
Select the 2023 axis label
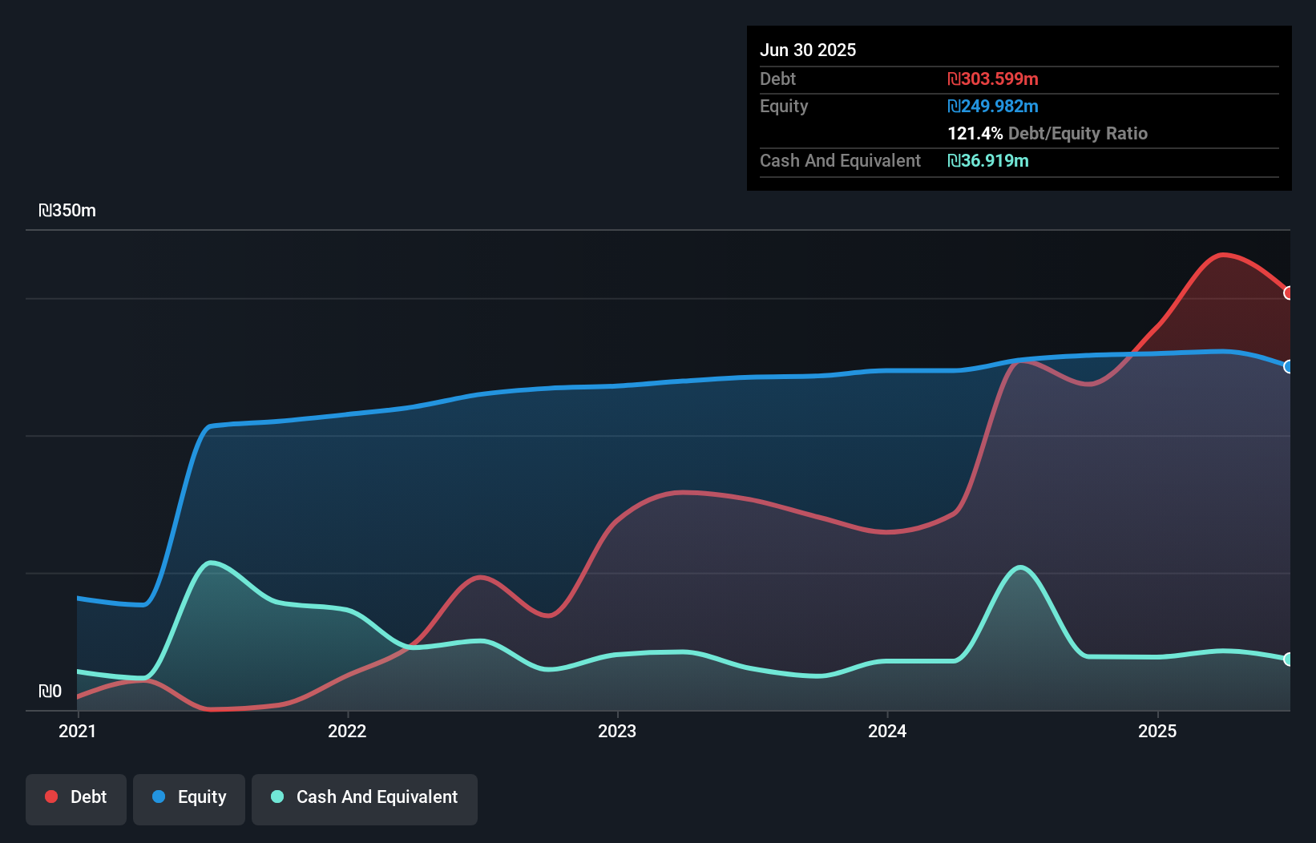coord(616,731)
